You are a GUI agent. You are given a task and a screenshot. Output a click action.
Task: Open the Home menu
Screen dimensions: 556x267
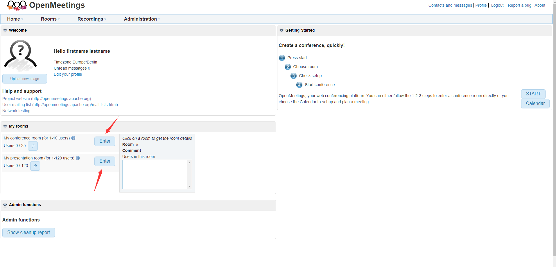[x=15, y=19]
